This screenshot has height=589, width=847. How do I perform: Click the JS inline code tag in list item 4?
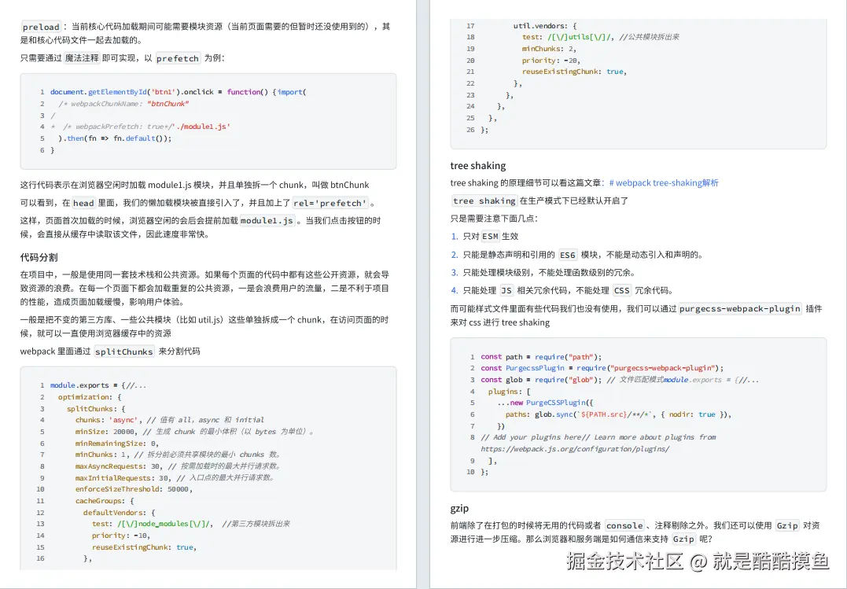pos(506,289)
